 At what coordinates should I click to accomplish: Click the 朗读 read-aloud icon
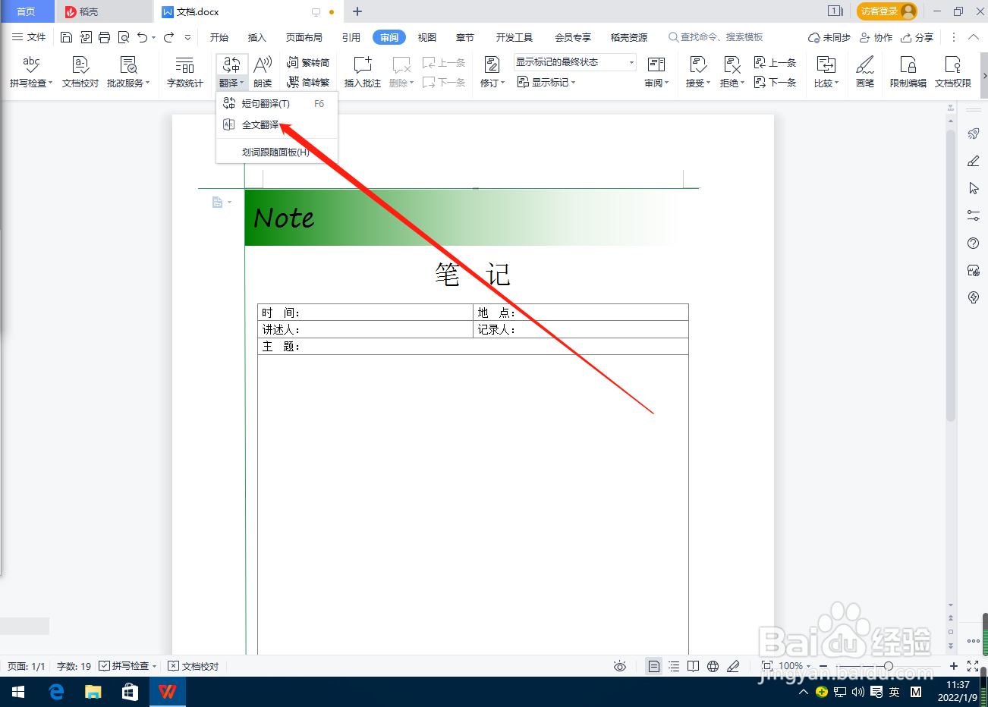point(263,65)
